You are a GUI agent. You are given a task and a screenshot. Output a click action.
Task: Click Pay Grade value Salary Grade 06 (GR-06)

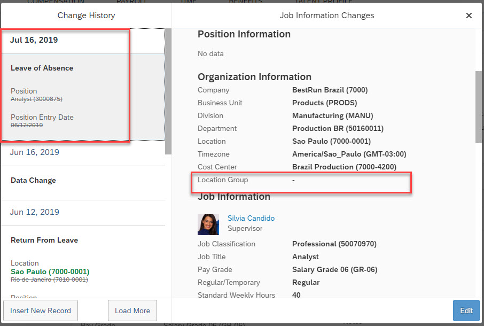pos(335,269)
